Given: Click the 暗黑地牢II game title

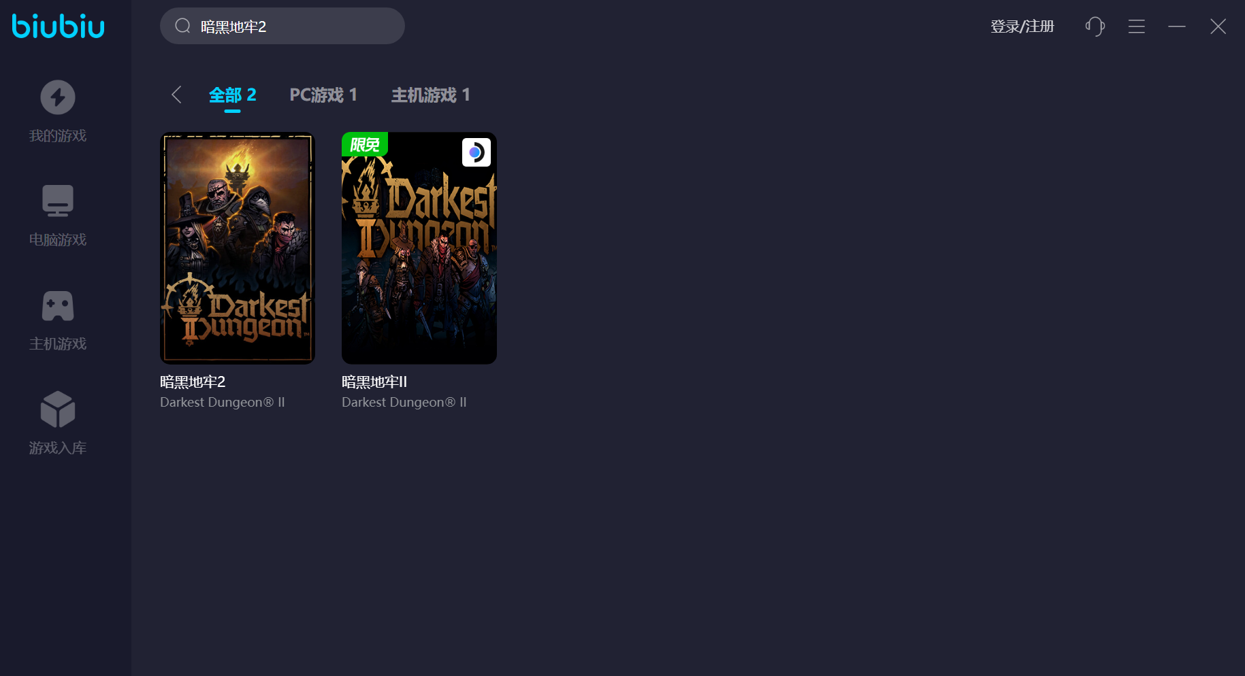Looking at the screenshot, I should coord(374,382).
